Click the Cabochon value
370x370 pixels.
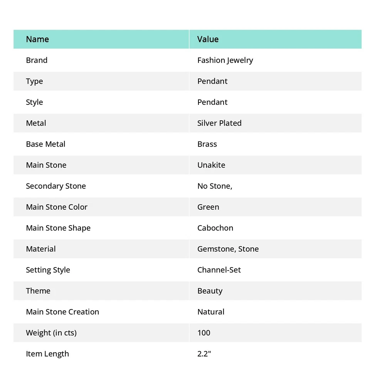pos(215,228)
